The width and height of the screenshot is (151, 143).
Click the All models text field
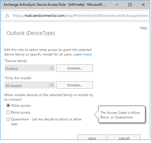tap(27, 85)
